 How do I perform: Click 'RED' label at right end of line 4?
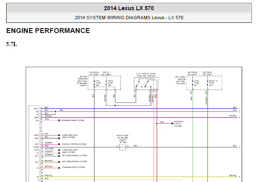(235, 146)
